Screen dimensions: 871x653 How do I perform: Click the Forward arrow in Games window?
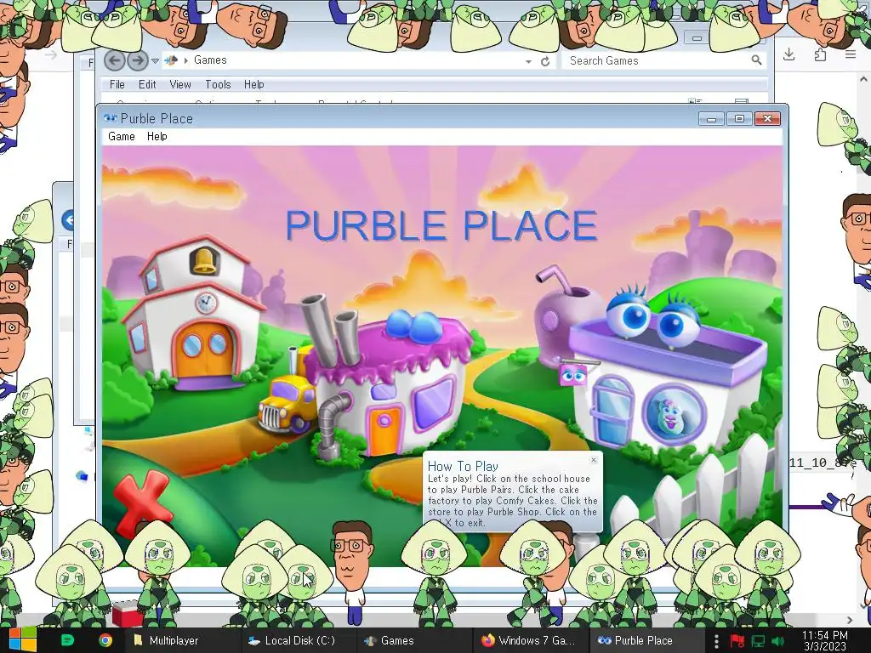tap(137, 60)
